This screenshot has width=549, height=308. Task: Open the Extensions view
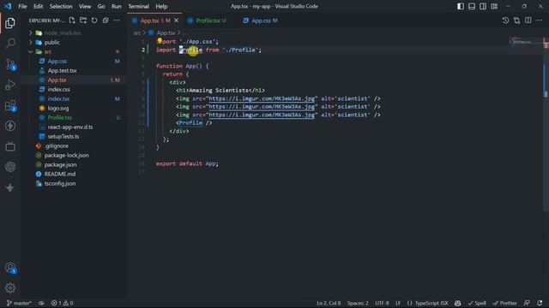pos(10,105)
